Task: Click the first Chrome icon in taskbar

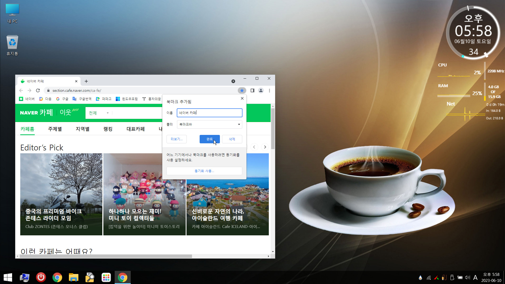Action: click(x=57, y=277)
